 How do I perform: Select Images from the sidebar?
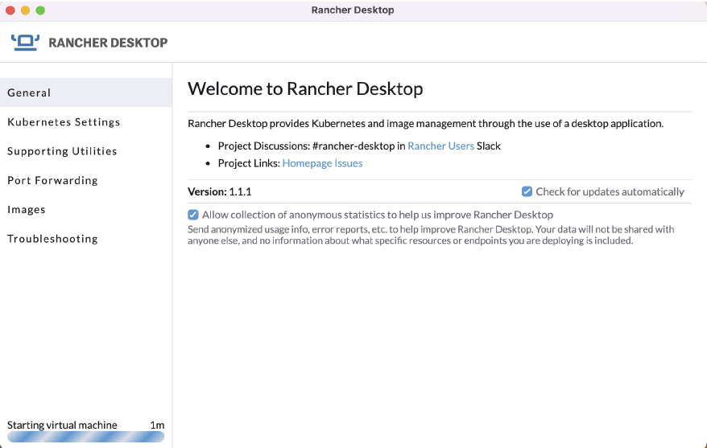pos(27,209)
